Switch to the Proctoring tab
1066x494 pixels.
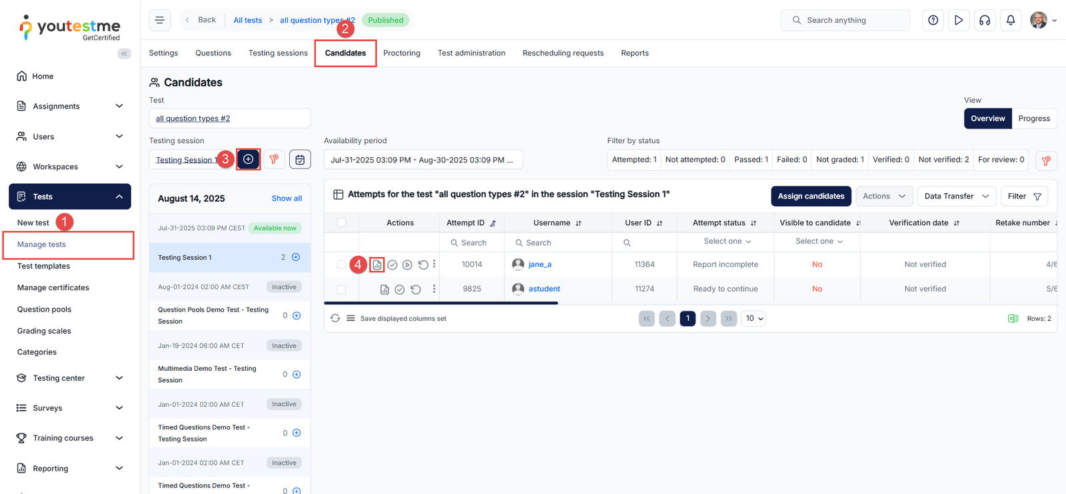401,53
